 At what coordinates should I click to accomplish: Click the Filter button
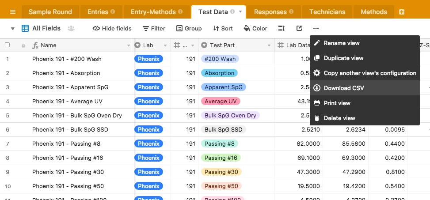(154, 29)
